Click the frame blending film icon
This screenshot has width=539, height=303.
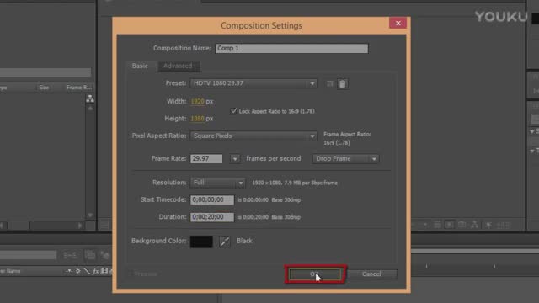(x=104, y=271)
